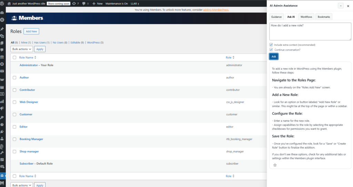
Task: Open the Pages icon in sidebar
Action: click(x=2, y=43)
